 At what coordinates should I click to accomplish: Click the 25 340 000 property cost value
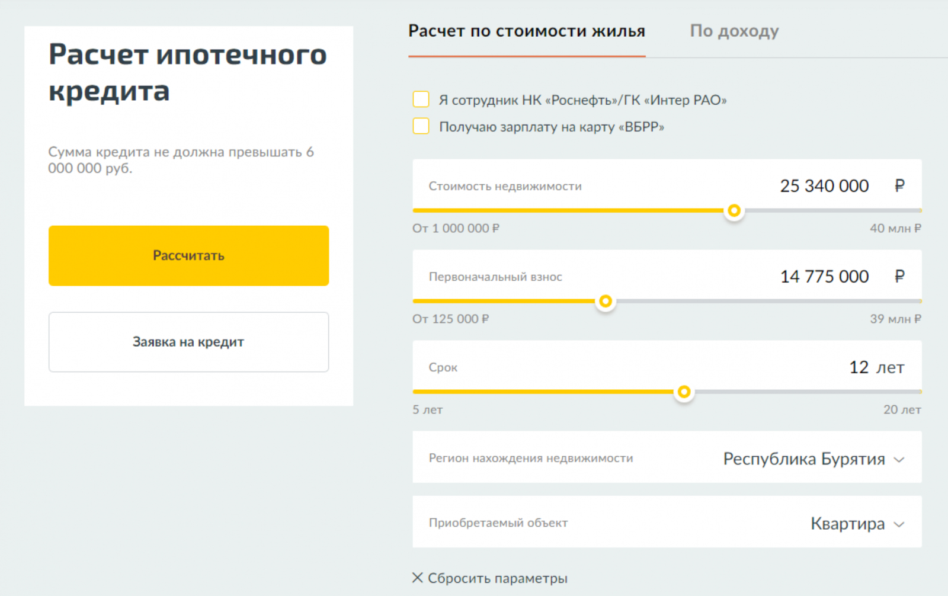point(824,186)
